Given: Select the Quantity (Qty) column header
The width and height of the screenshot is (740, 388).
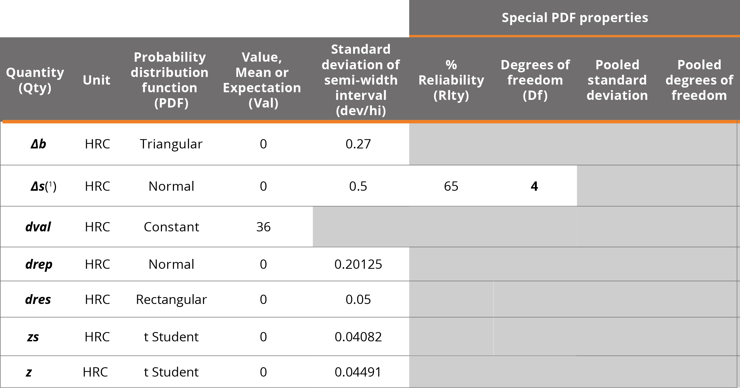Looking at the screenshot, I should coord(35,80).
